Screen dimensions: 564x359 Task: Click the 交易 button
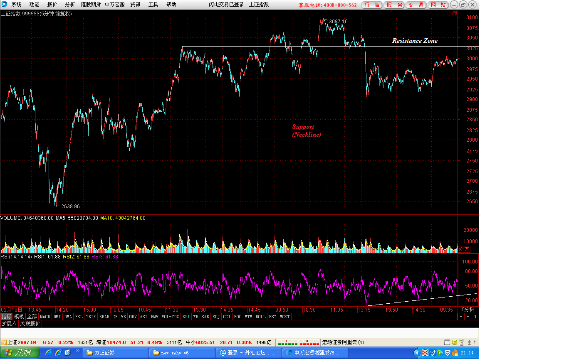[416, 5]
